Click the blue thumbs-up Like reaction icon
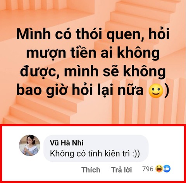Screen dimensions: 186x183 pos(167,169)
